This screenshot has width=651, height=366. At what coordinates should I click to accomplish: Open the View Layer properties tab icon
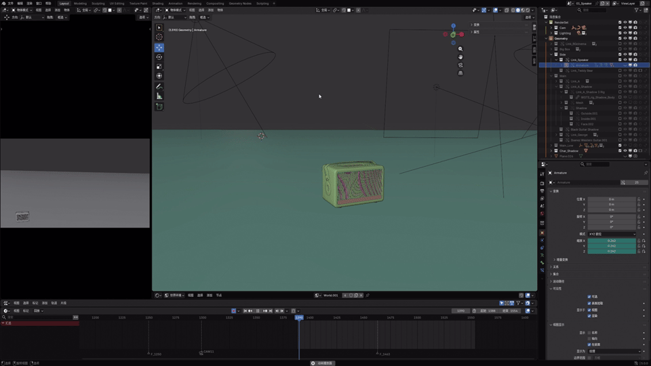click(542, 199)
